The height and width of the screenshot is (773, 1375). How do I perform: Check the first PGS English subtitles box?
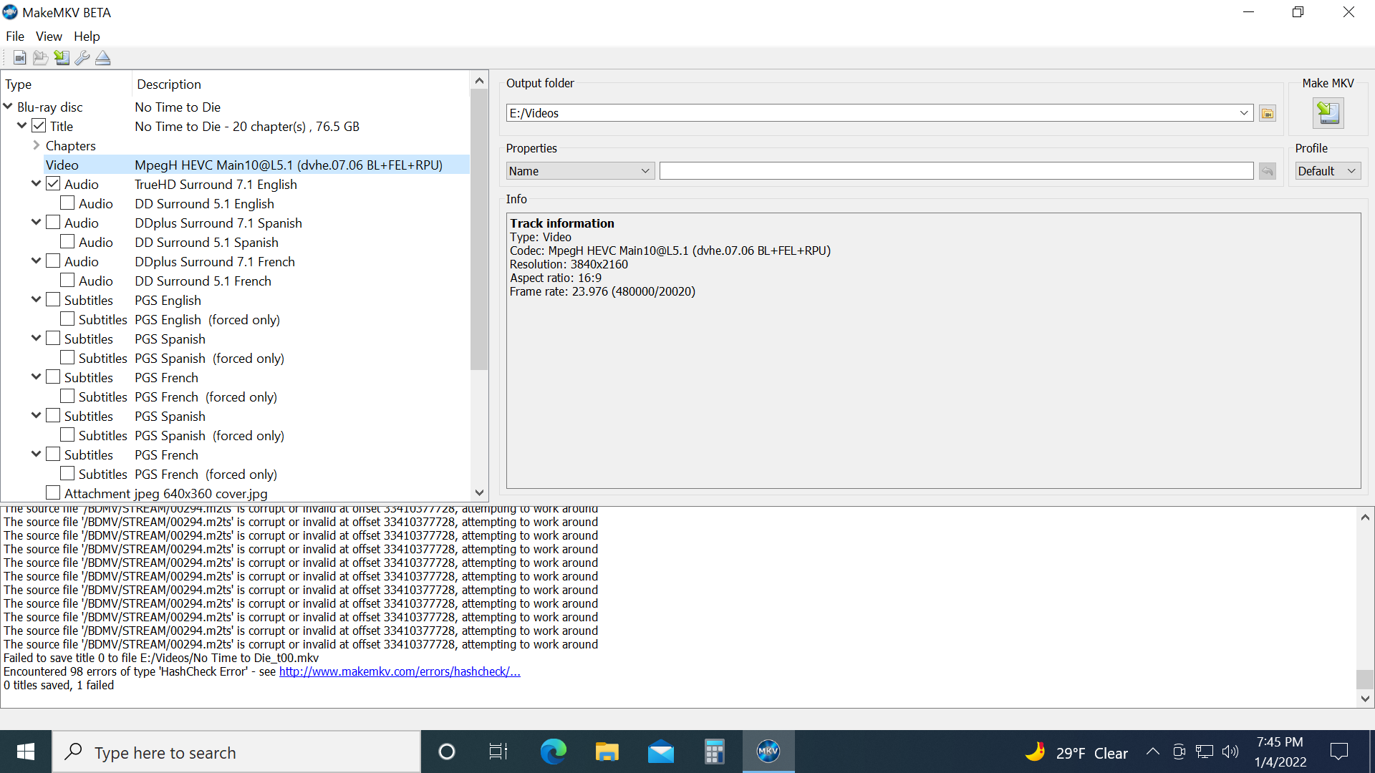click(53, 300)
